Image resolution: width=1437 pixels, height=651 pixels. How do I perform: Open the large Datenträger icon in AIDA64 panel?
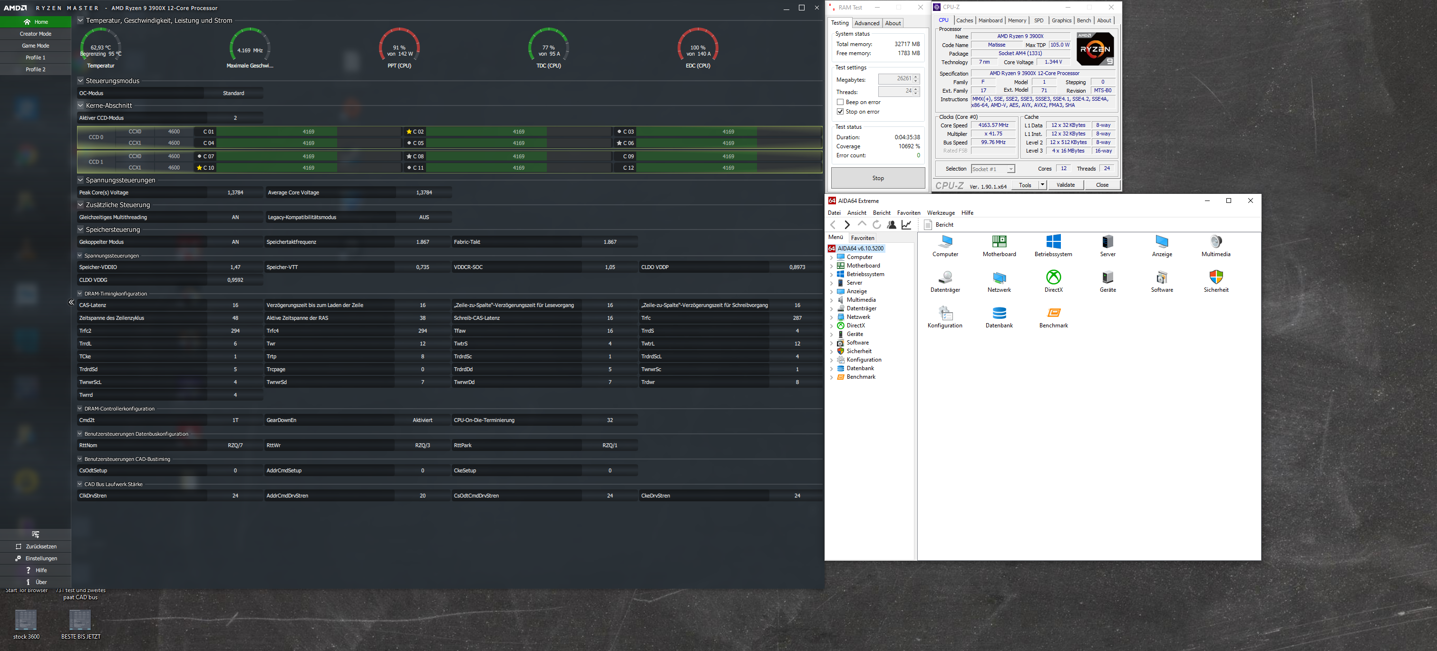tap(945, 281)
